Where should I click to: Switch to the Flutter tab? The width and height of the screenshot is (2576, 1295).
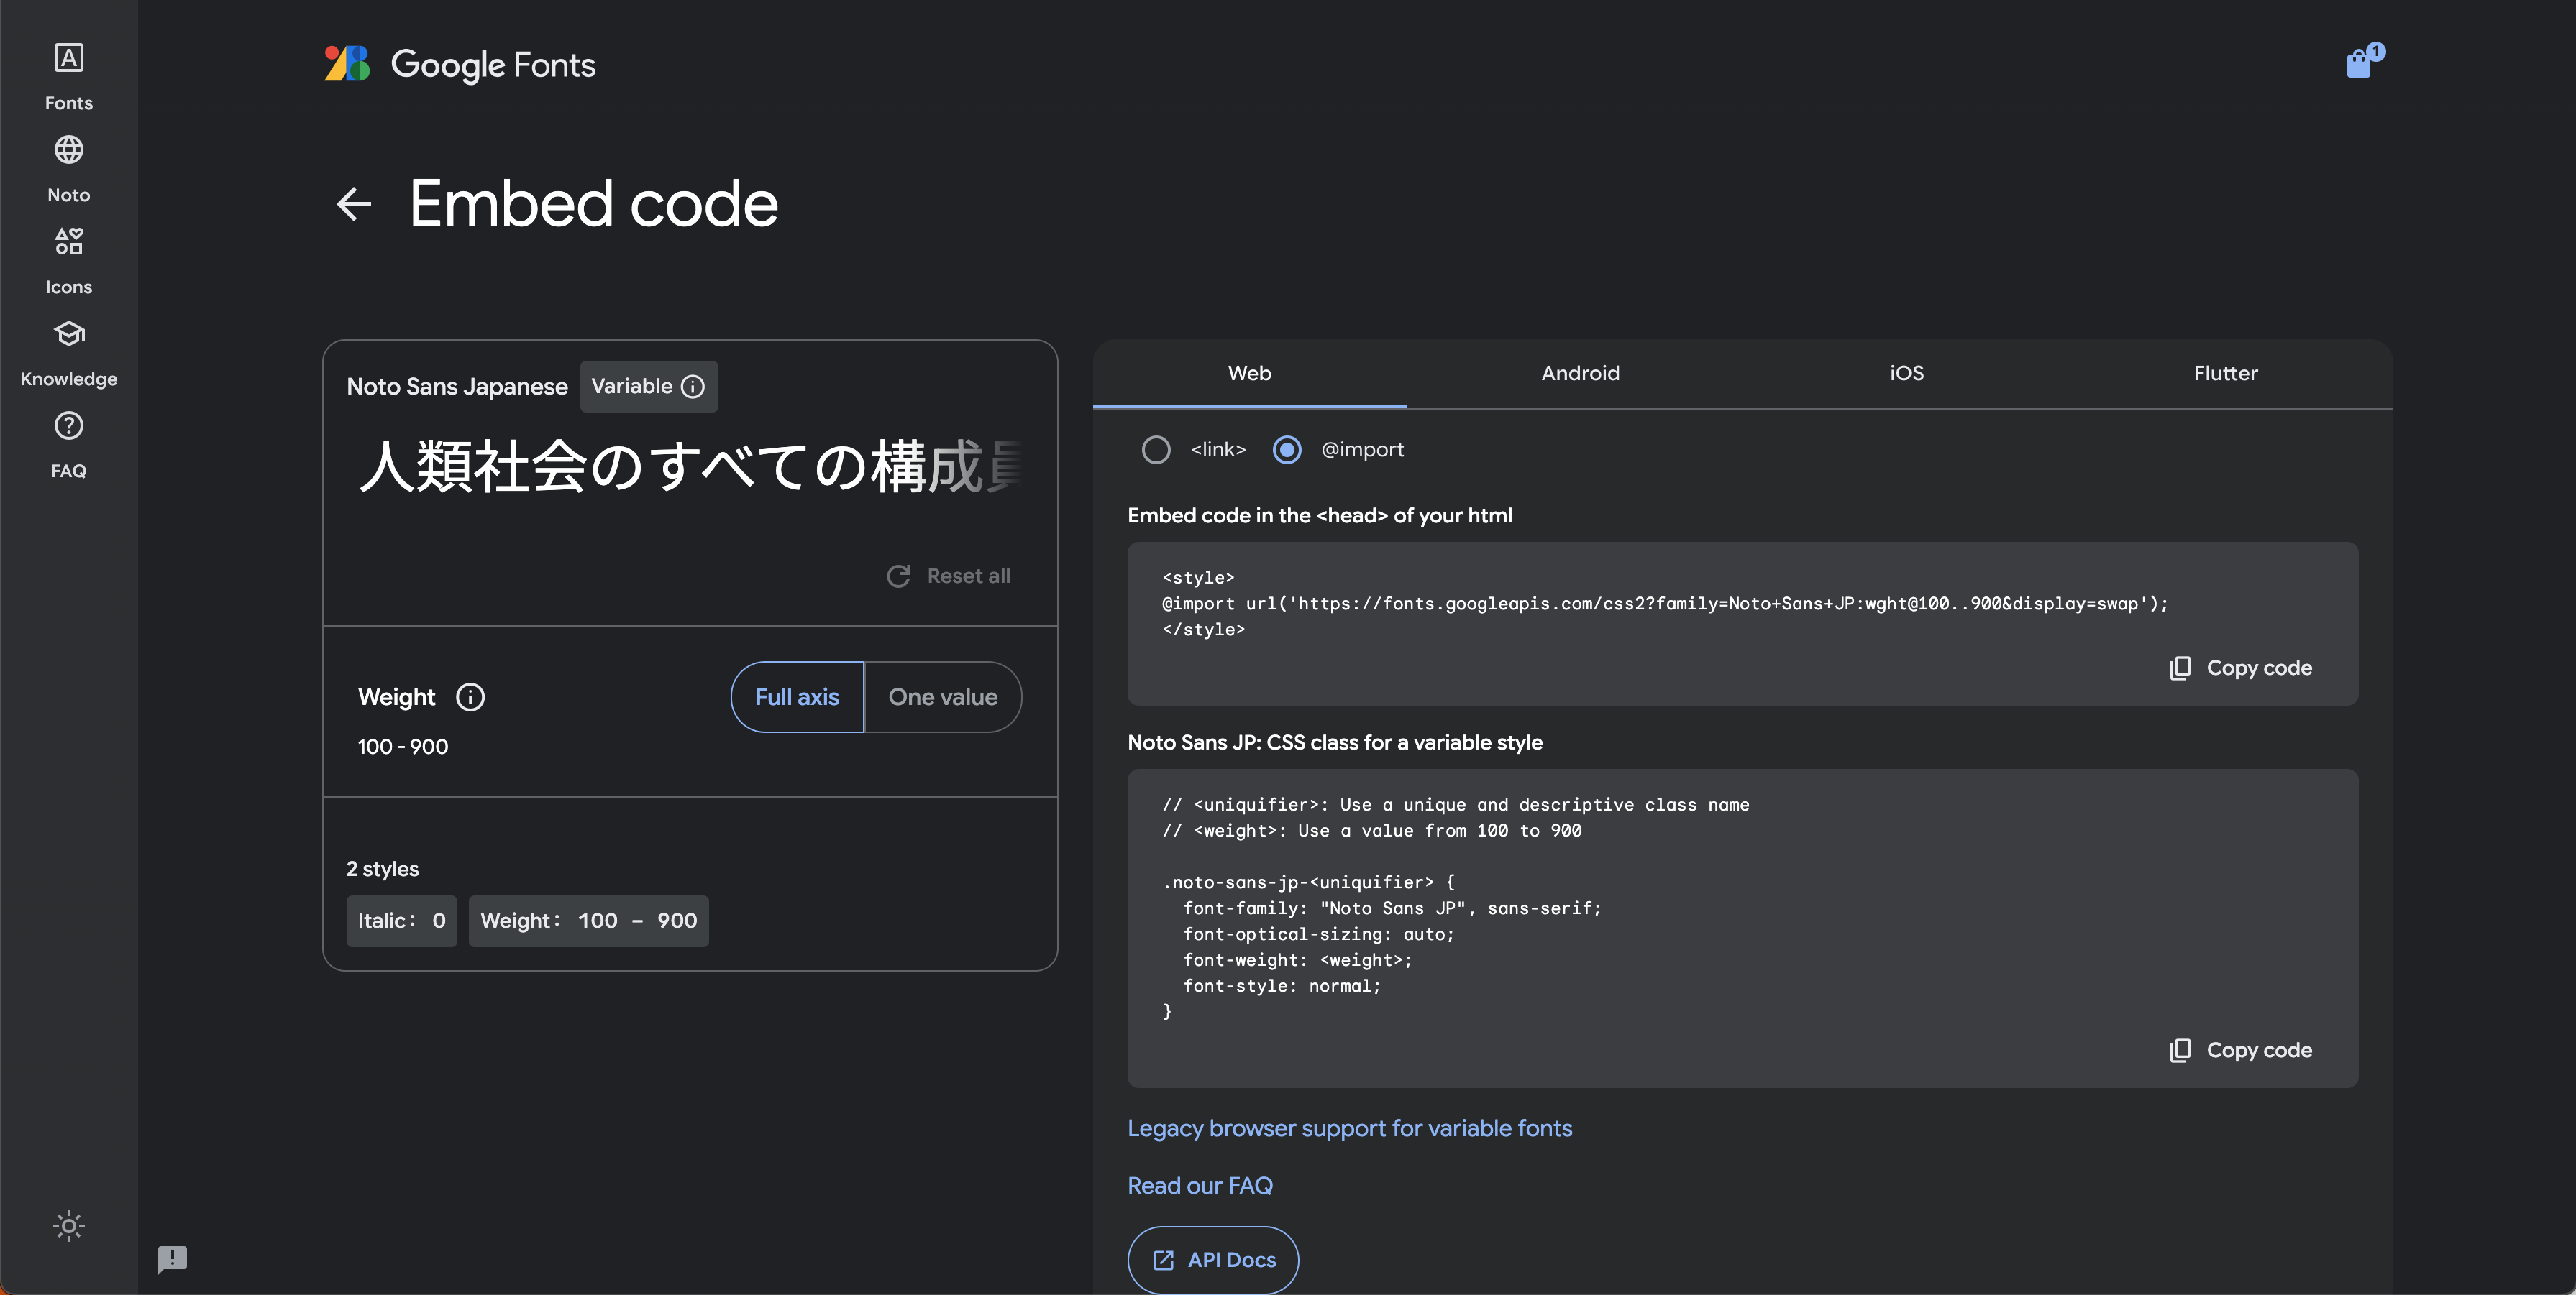(x=2225, y=373)
